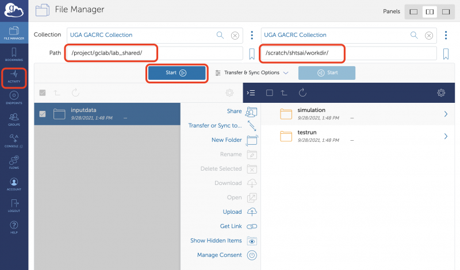Open Flows from the sidebar
This screenshot has width=460, height=270.
(x=14, y=164)
